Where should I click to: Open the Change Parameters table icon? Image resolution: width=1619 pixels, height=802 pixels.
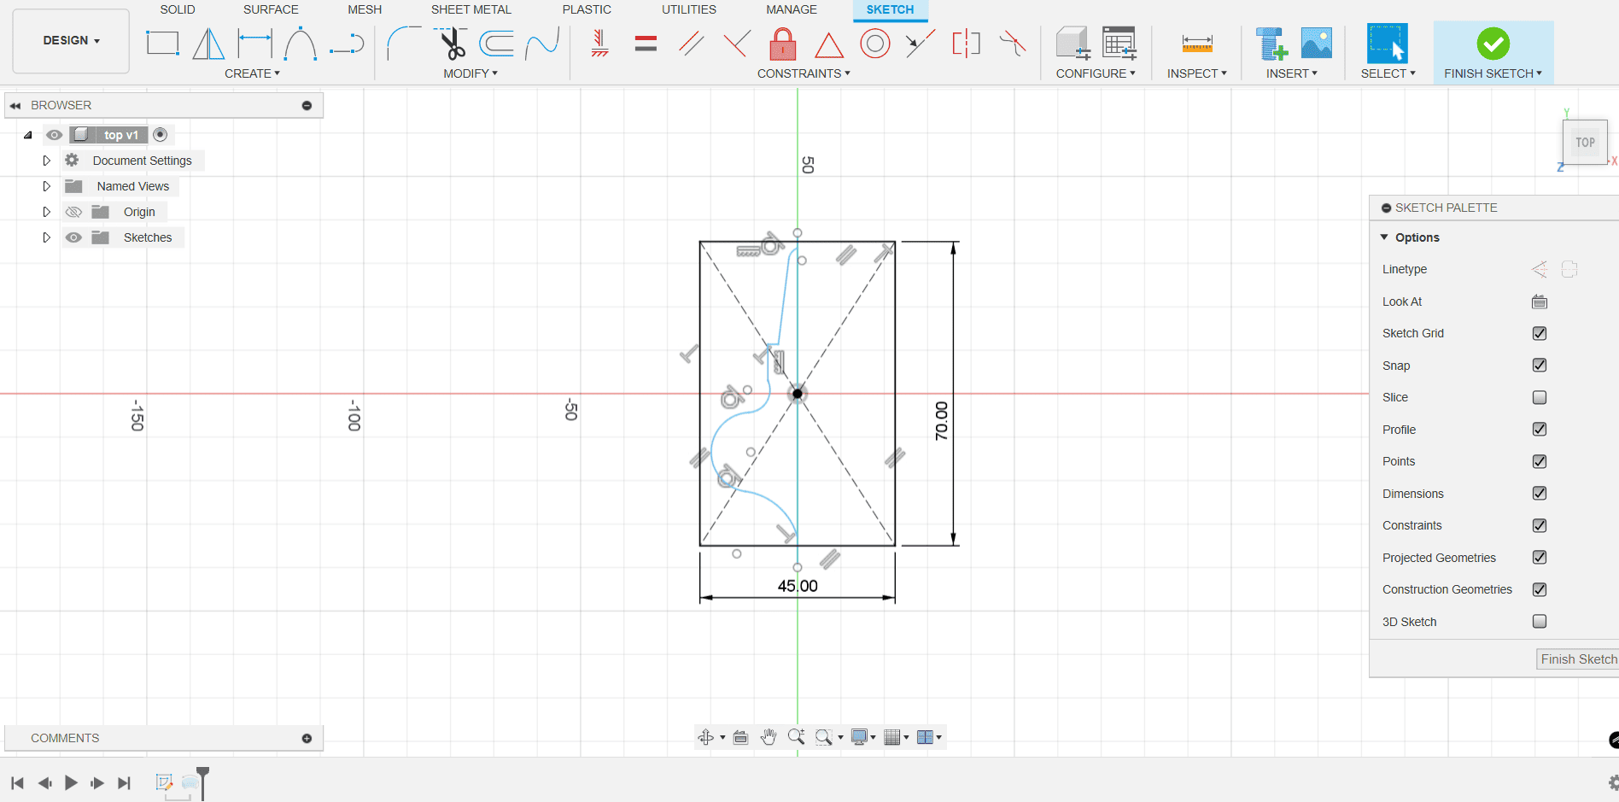tap(1119, 43)
